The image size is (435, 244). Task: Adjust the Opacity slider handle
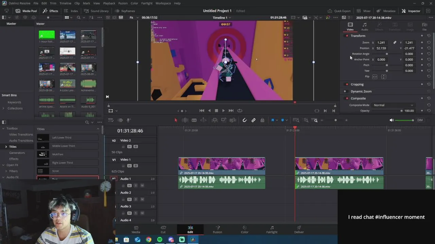tap(401, 111)
